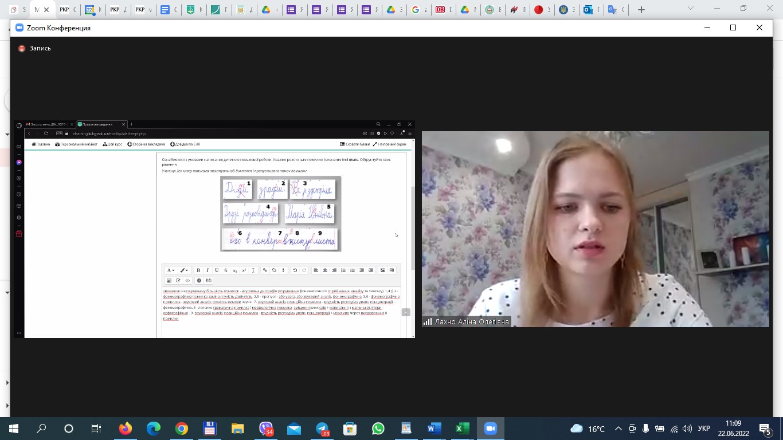Open the 16°C weather widget
The height and width of the screenshot is (440, 783).
coord(588,429)
